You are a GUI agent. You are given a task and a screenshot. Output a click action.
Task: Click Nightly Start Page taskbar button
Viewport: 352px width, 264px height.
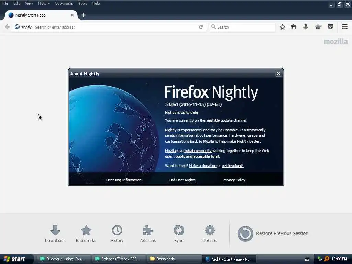click(x=229, y=259)
